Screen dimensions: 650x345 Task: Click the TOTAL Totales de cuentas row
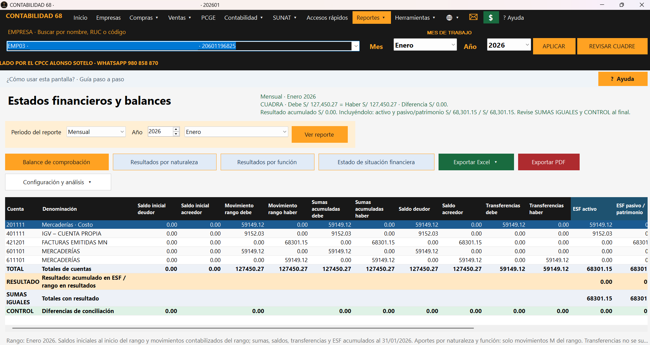[326, 269]
